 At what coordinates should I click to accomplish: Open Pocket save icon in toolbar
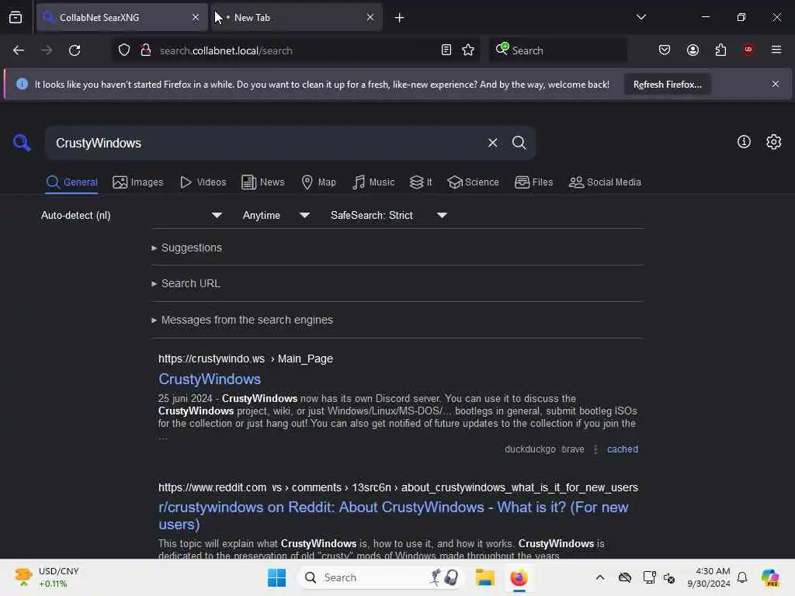[x=665, y=50]
